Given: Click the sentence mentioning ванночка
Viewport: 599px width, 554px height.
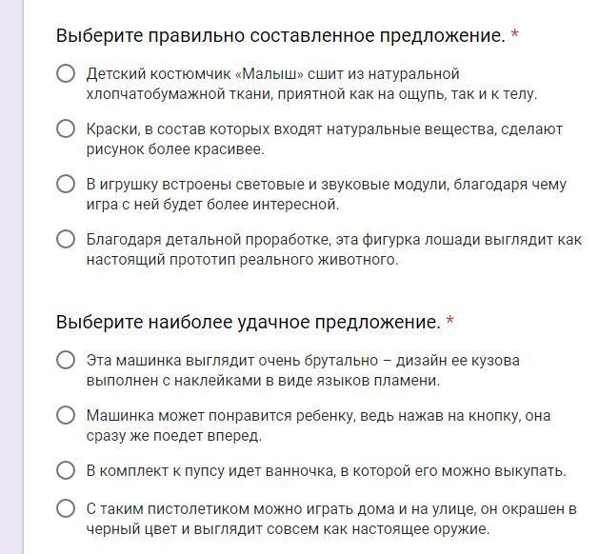Looking at the screenshot, I should [x=326, y=470].
